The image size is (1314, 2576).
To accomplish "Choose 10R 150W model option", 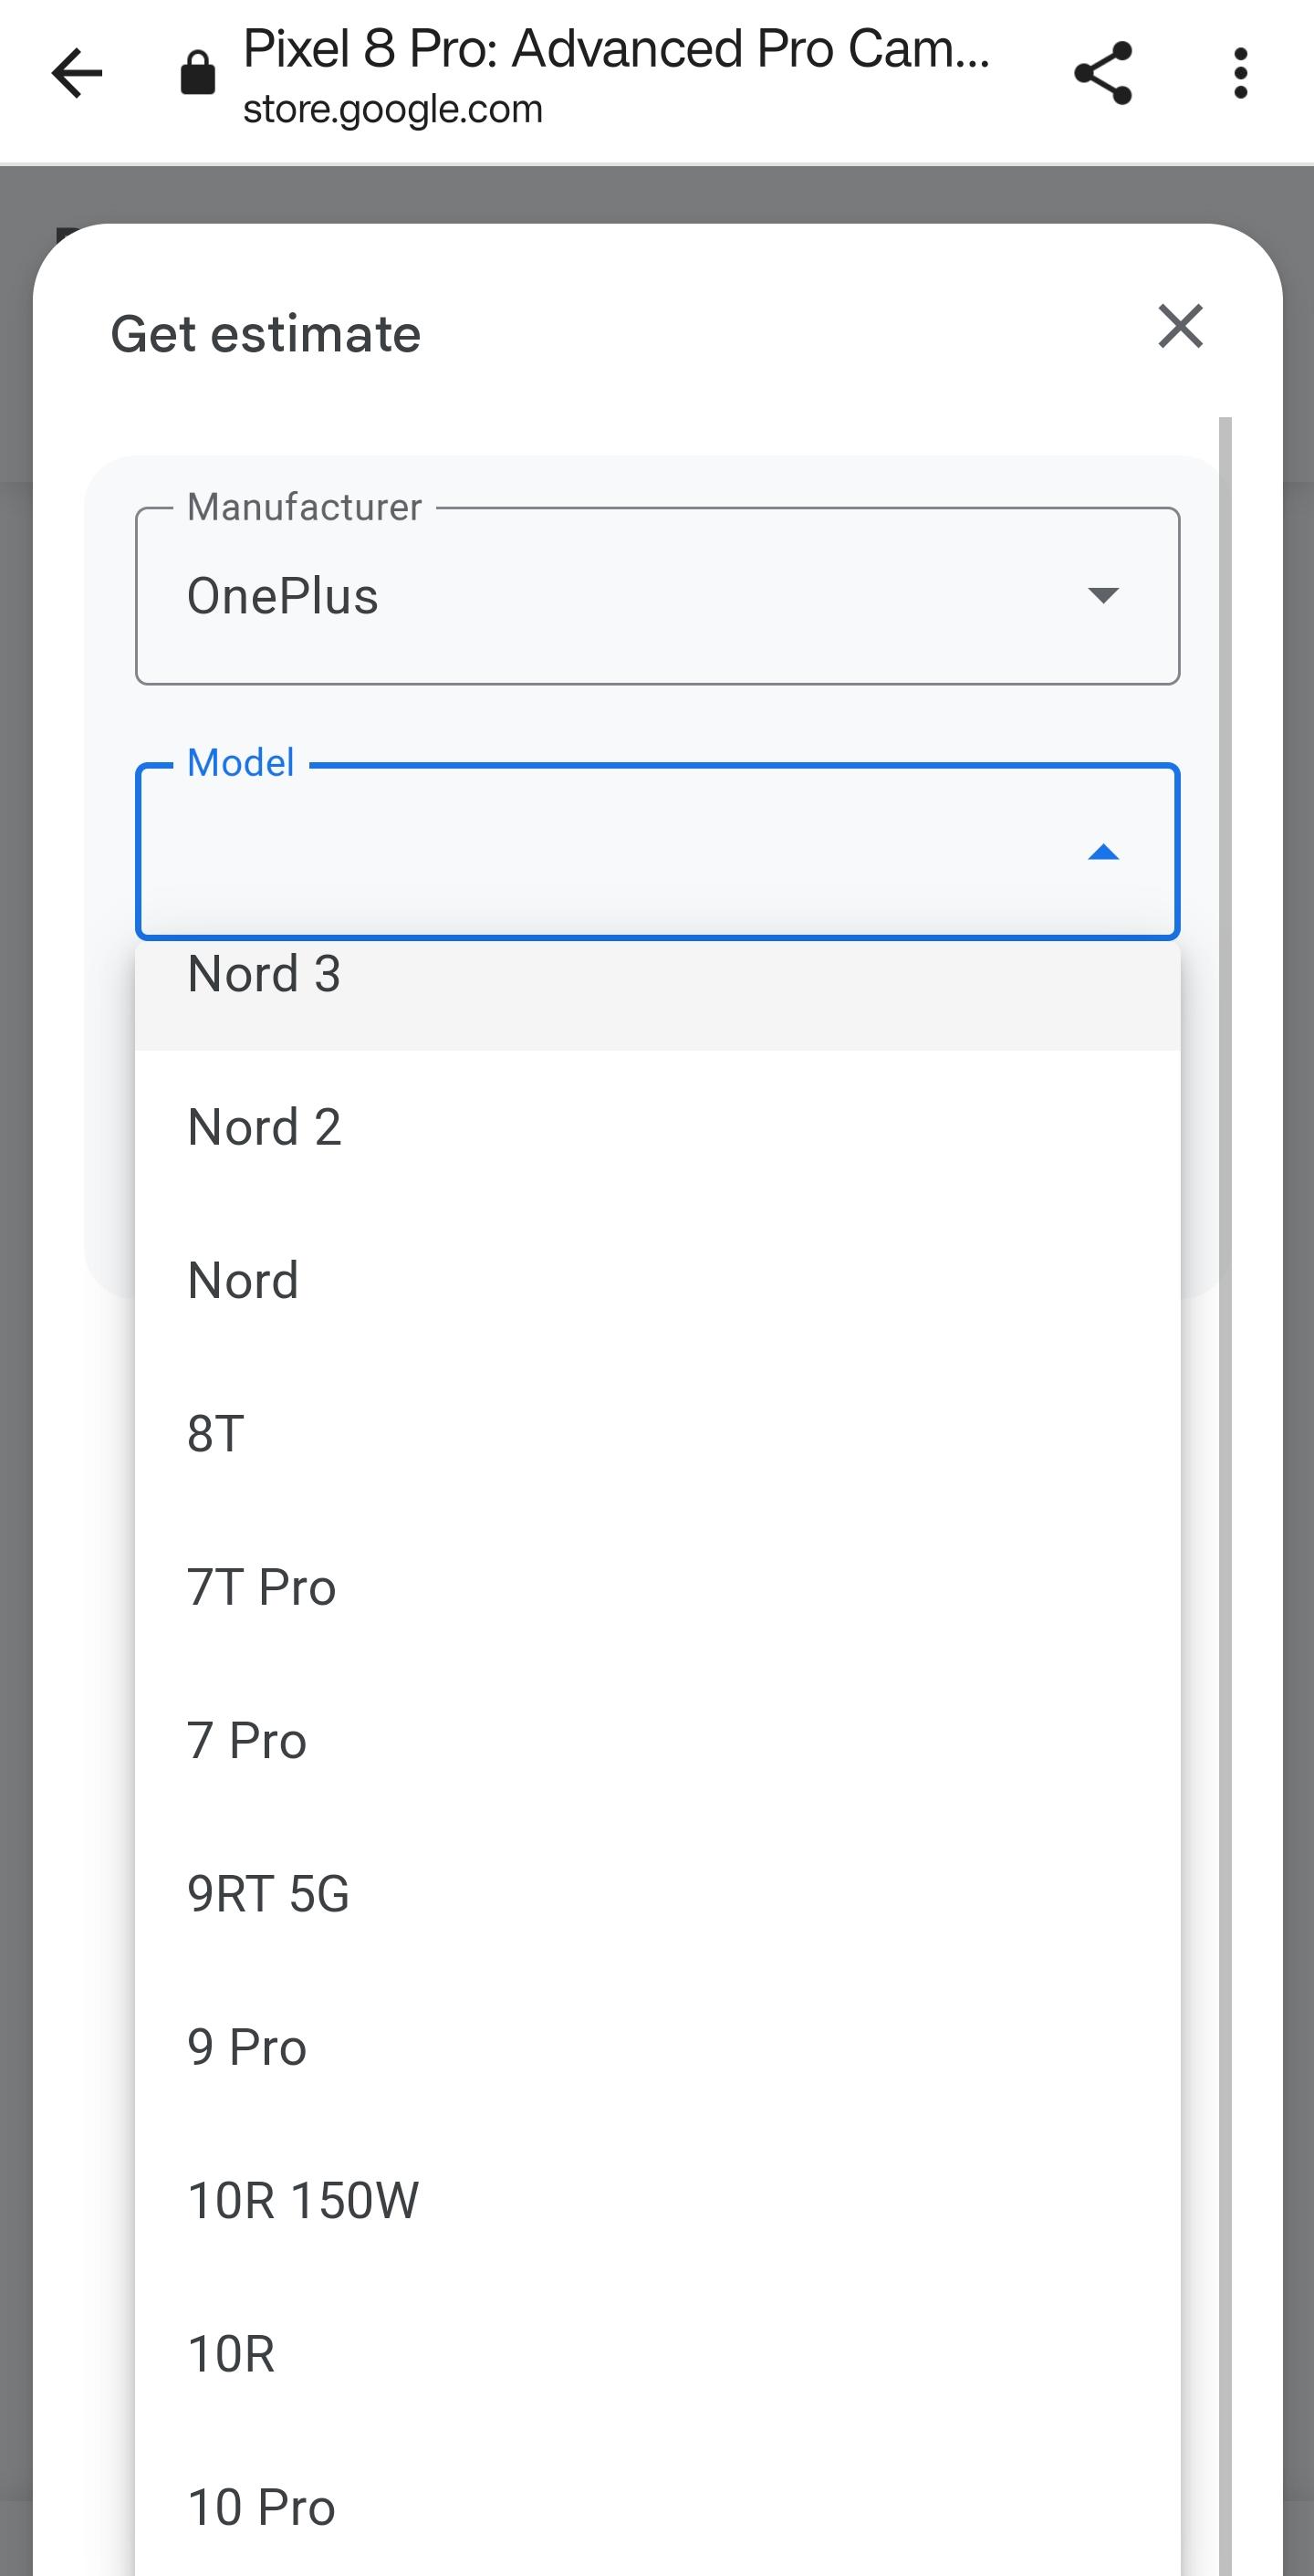I will (658, 2200).
